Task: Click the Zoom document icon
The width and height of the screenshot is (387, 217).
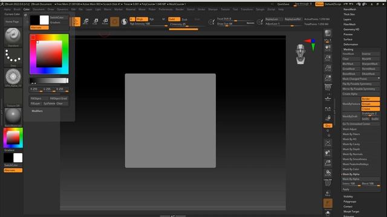Action: pos(328,58)
